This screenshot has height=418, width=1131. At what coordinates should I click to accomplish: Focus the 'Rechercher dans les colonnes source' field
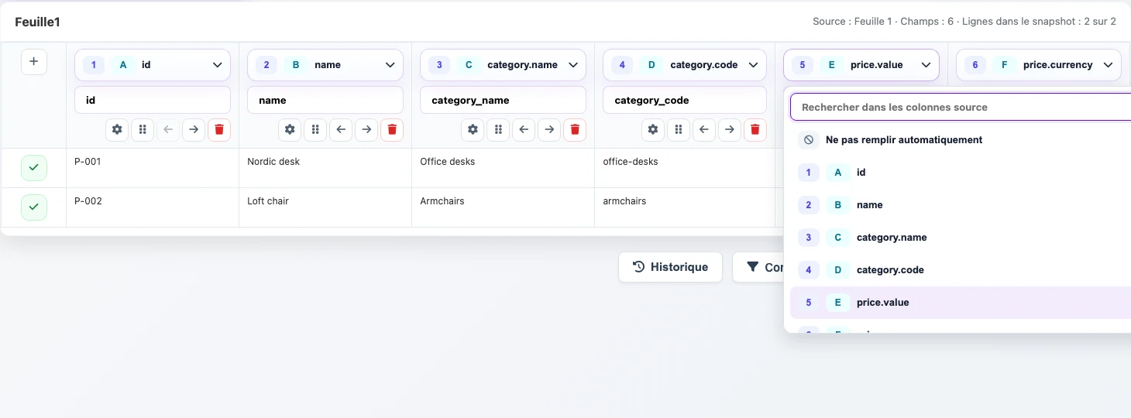click(x=961, y=107)
